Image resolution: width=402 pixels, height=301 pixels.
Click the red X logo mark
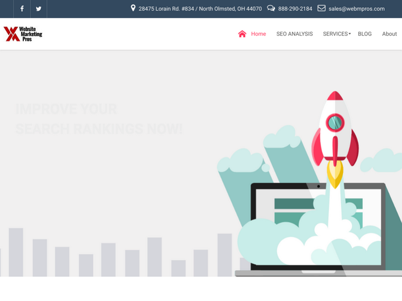point(11,34)
